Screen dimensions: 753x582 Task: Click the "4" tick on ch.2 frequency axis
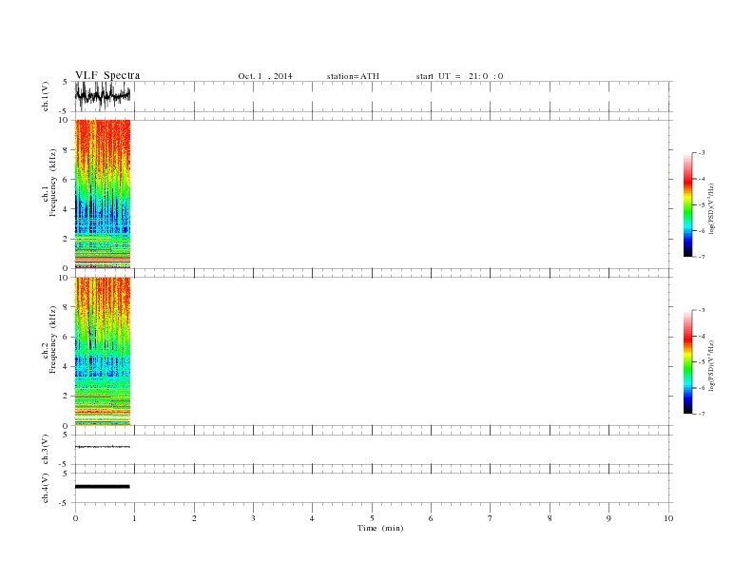[x=66, y=366]
